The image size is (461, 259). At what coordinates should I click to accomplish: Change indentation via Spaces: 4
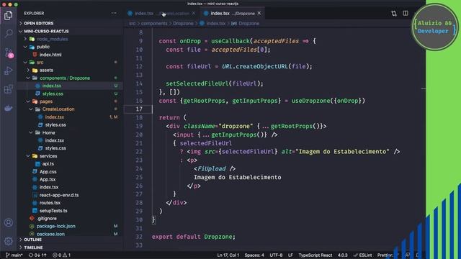pyautogui.click(x=254, y=255)
